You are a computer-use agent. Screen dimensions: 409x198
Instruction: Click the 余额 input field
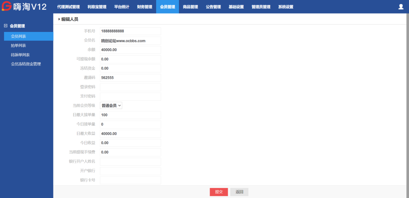coord(131,50)
